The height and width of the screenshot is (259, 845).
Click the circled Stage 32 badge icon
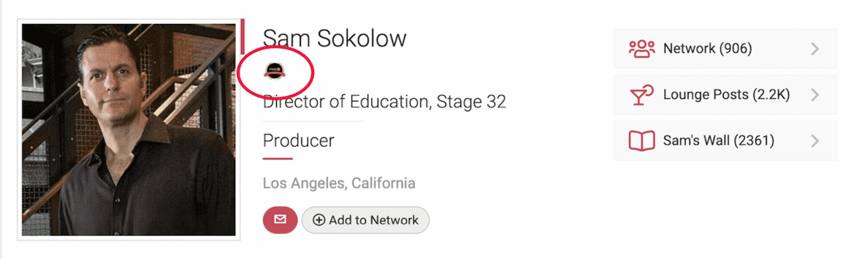pyautogui.click(x=274, y=71)
